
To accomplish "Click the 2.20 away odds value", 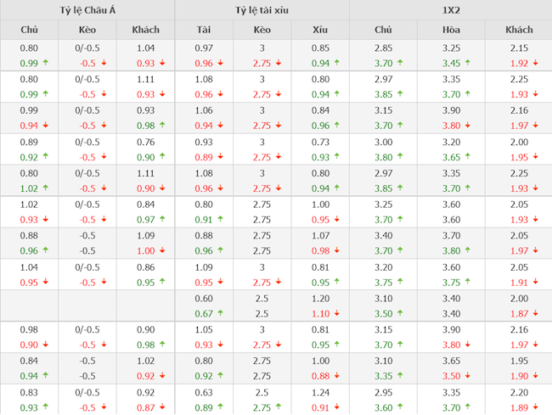I will [519, 394].
